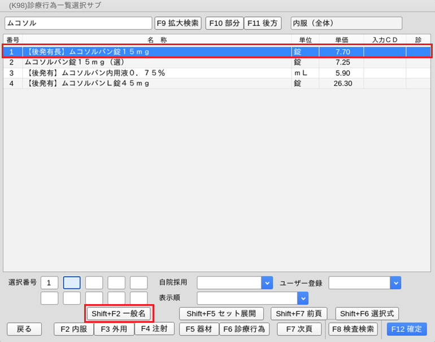Click the ムコソル search text field

78,23
